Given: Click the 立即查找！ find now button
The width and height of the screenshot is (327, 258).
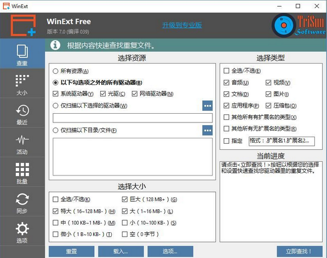Looking at the screenshot, I should (300, 251).
